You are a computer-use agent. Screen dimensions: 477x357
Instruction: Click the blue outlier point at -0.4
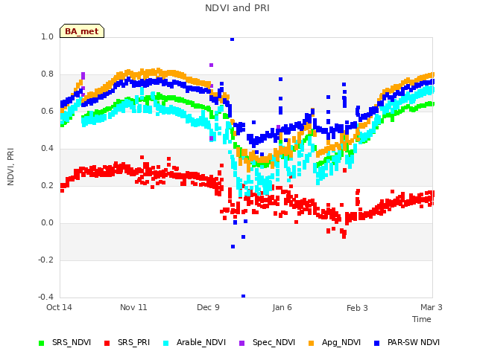point(244,296)
